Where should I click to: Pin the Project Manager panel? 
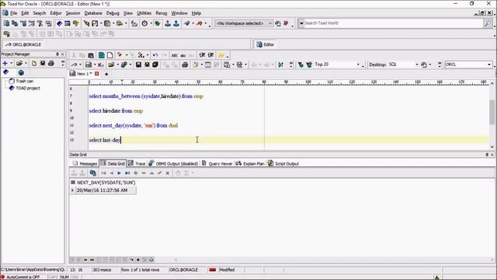pyautogui.click(x=57, y=54)
